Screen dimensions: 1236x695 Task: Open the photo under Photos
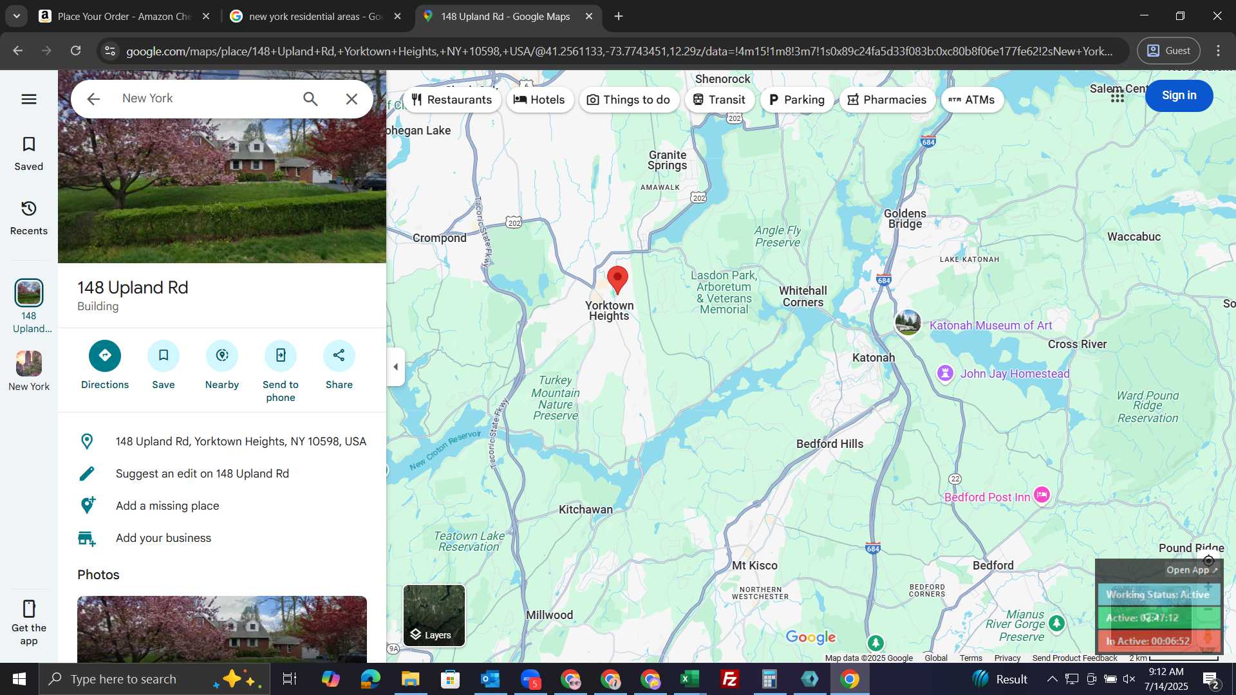coord(222,629)
